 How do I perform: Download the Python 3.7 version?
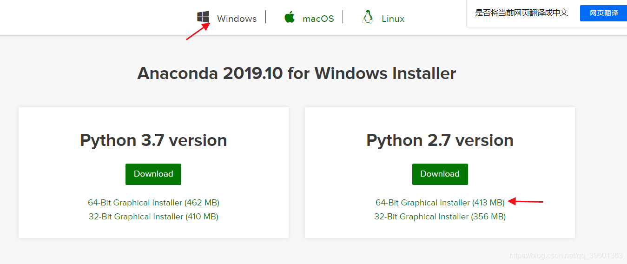pos(153,174)
